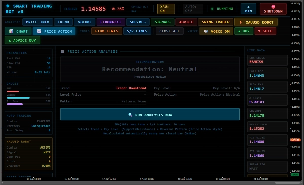
Task: Toggle the AUTO: OFF switch
Action: click(193, 9)
